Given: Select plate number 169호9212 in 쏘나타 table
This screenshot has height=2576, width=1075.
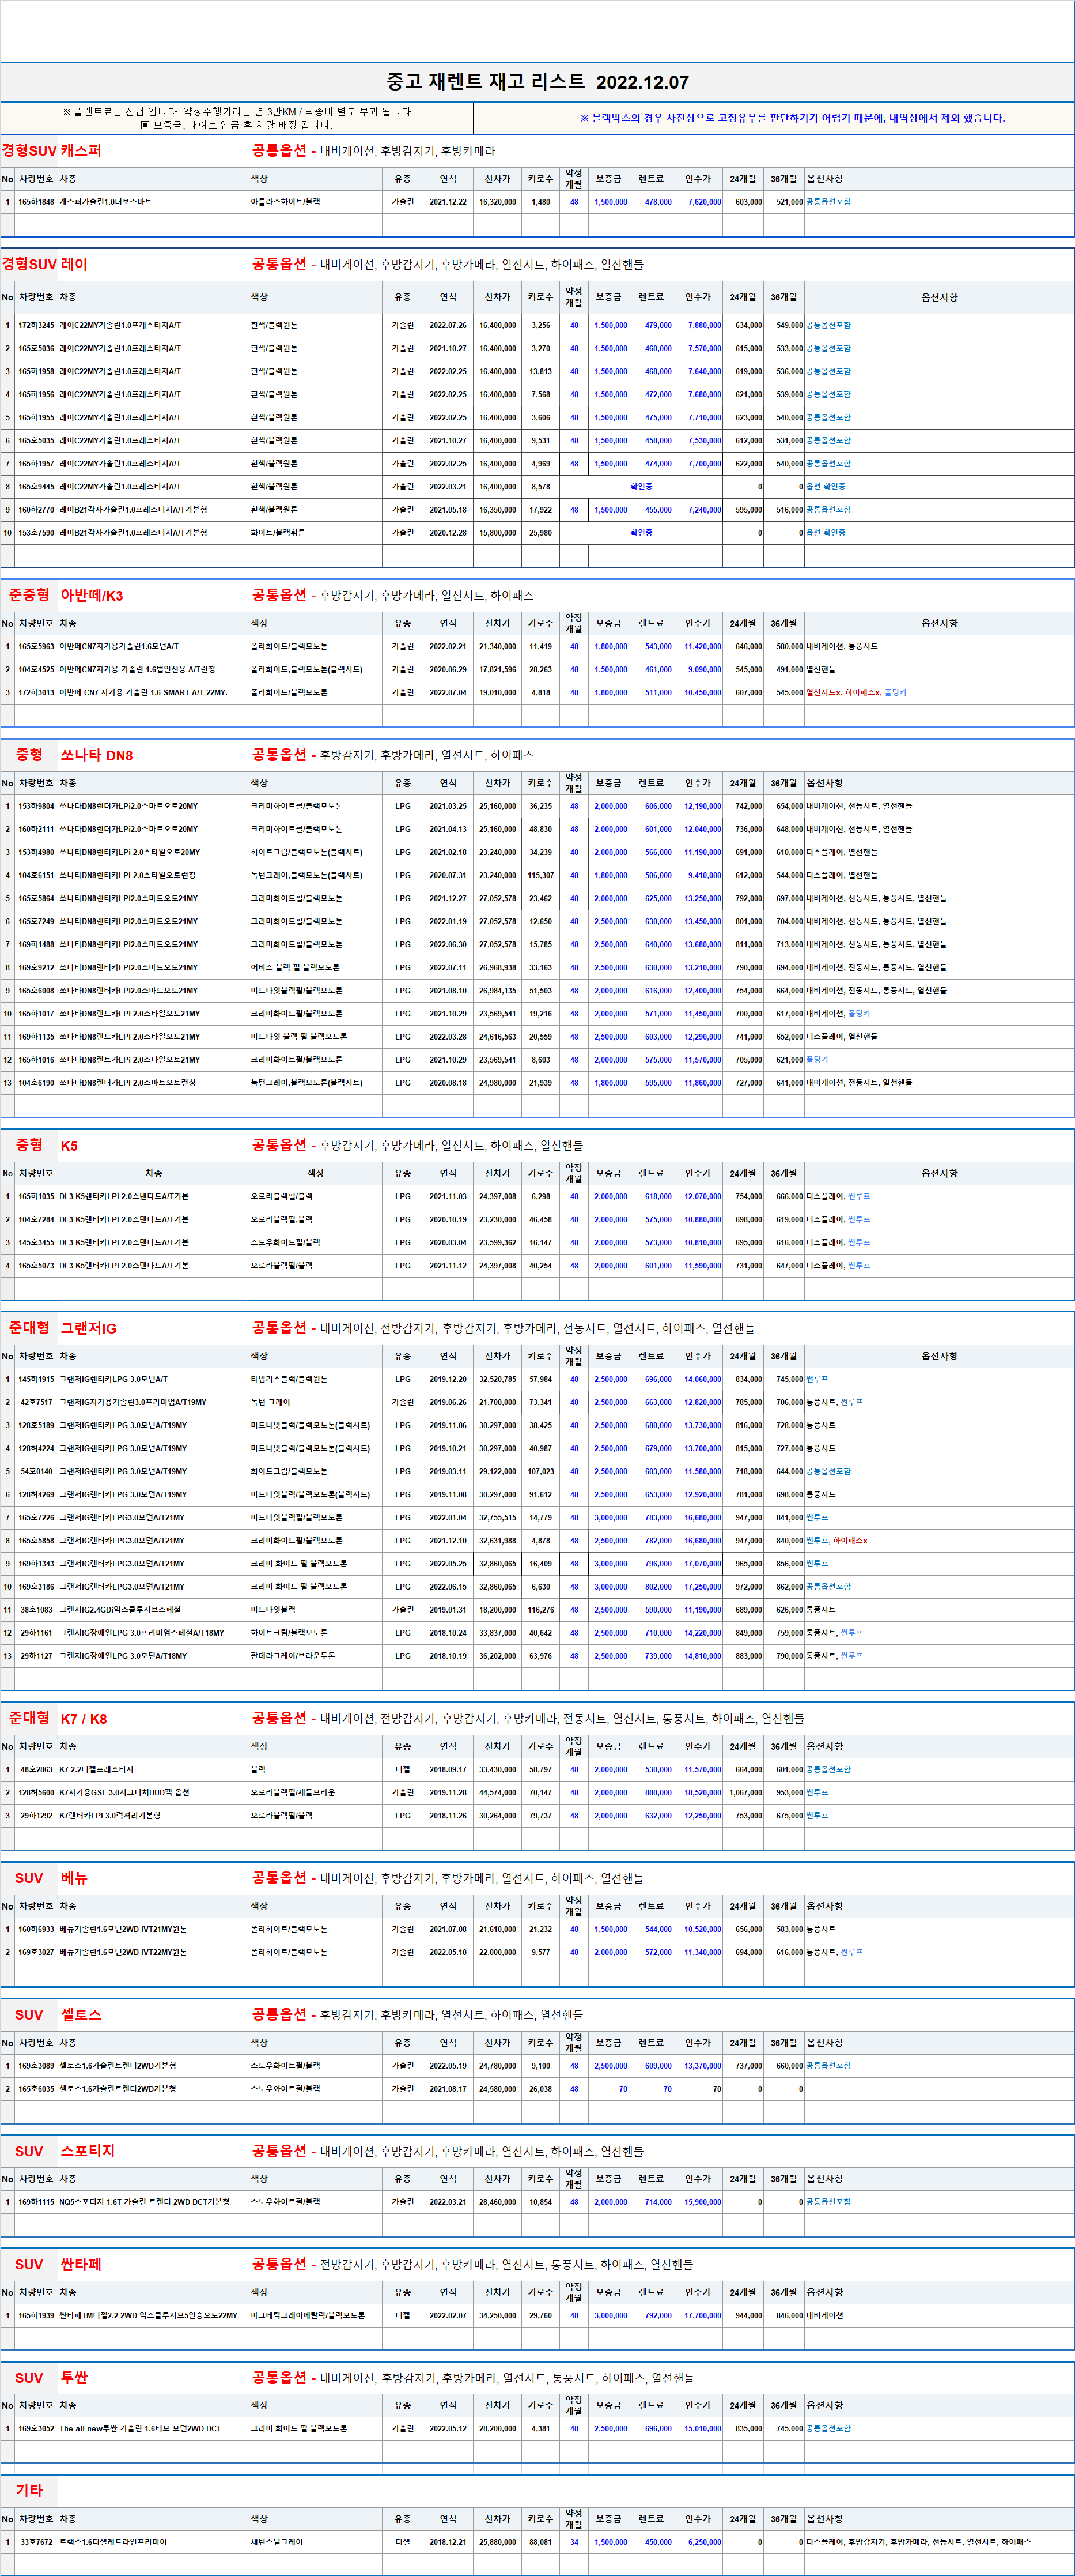Looking at the screenshot, I should [36, 968].
